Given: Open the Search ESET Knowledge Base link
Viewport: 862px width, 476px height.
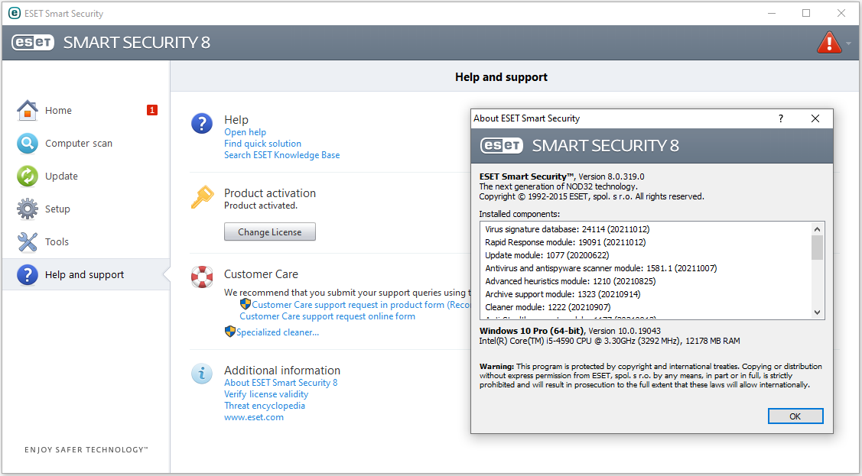Looking at the screenshot, I should (x=281, y=155).
